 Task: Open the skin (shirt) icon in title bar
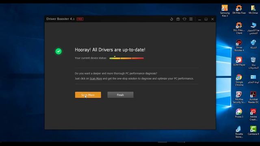click(x=184, y=19)
